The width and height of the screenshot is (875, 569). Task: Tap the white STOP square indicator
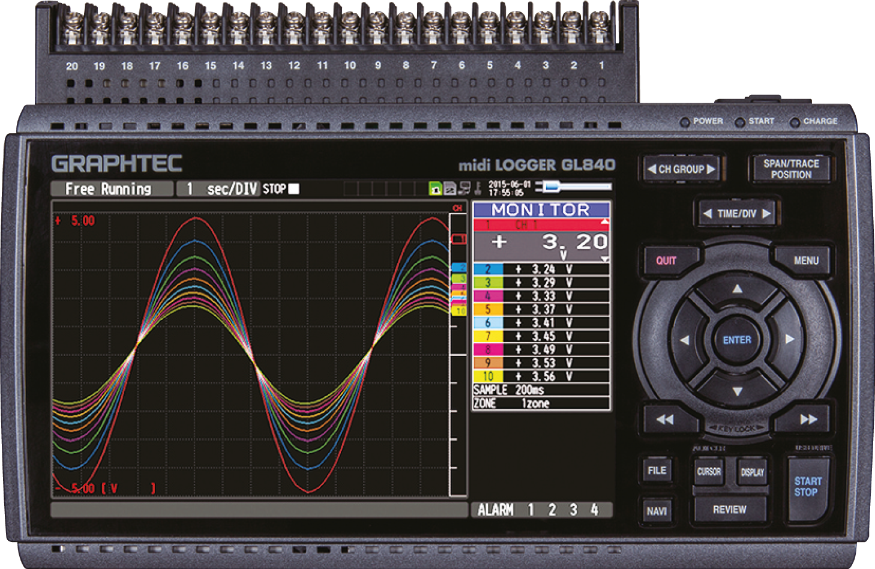tap(293, 188)
